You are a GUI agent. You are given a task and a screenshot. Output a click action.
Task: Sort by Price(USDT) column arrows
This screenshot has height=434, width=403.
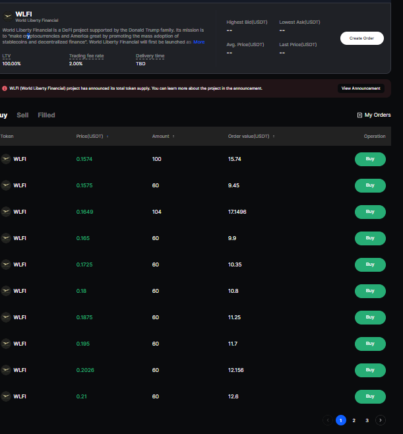[108, 136]
